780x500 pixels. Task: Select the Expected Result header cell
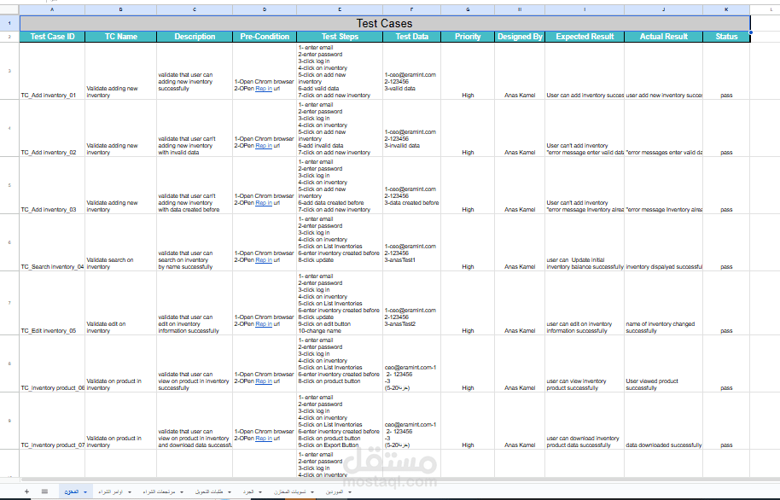tap(585, 37)
